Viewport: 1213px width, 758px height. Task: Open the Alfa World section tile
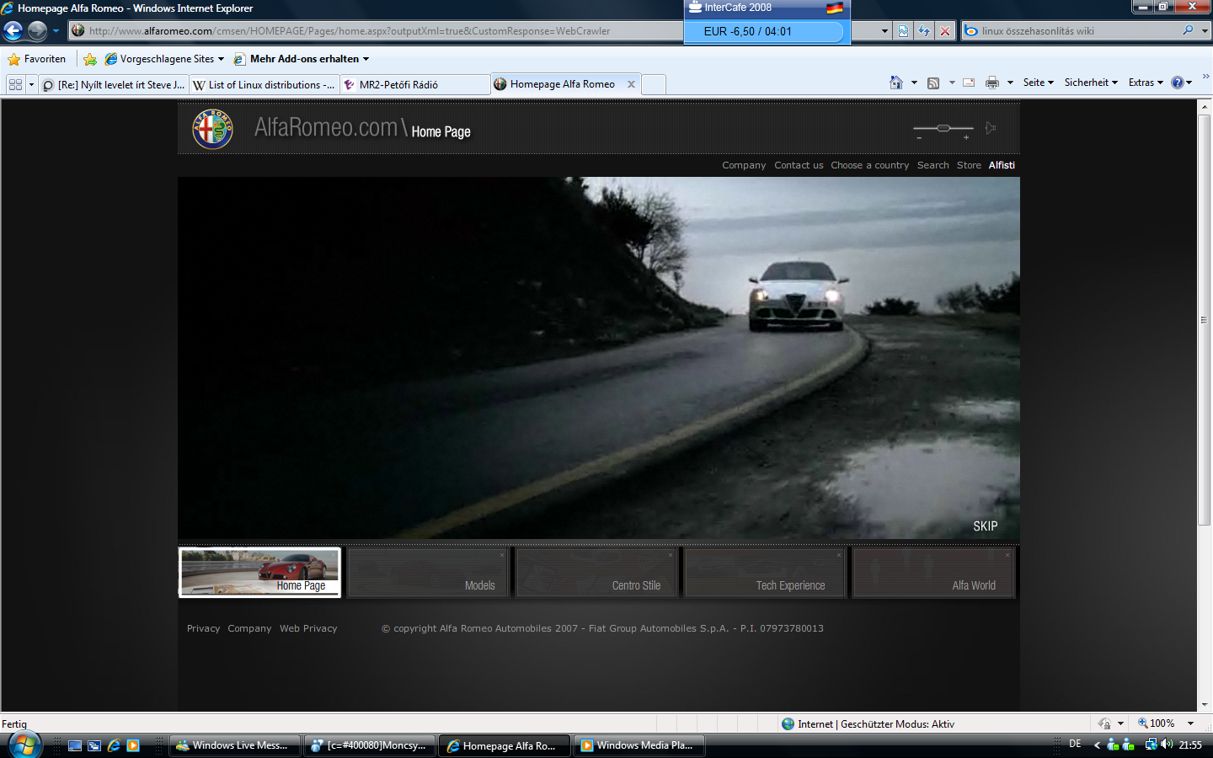(933, 573)
